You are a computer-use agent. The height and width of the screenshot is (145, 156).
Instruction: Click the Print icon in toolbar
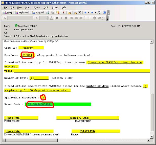[x=47, y=12]
